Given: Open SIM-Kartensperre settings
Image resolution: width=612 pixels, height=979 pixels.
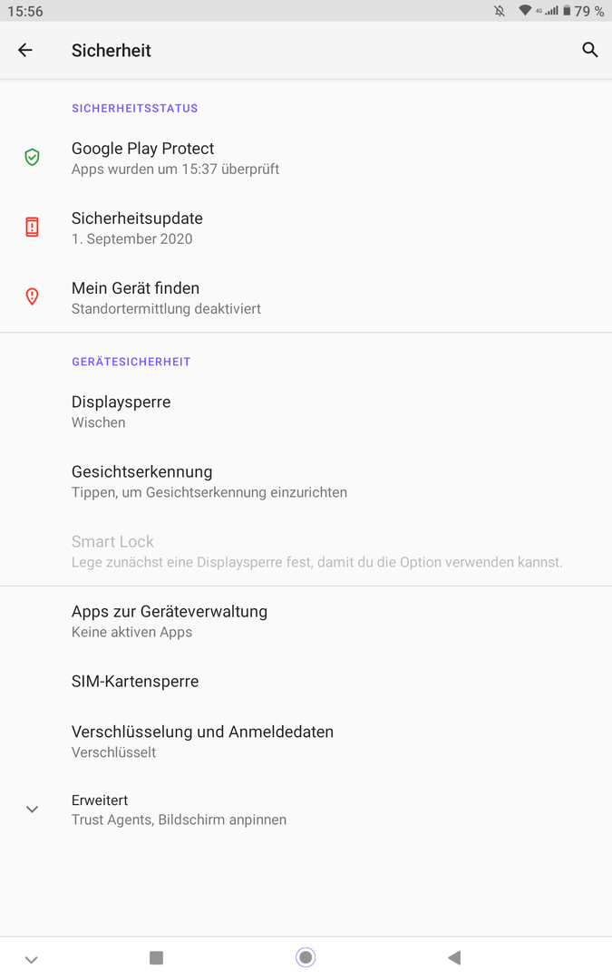Looking at the screenshot, I should click(x=135, y=682).
